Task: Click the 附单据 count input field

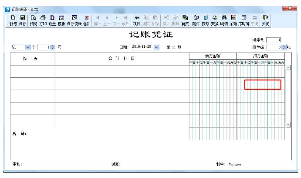Action: pyautogui.click(x=274, y=47)
